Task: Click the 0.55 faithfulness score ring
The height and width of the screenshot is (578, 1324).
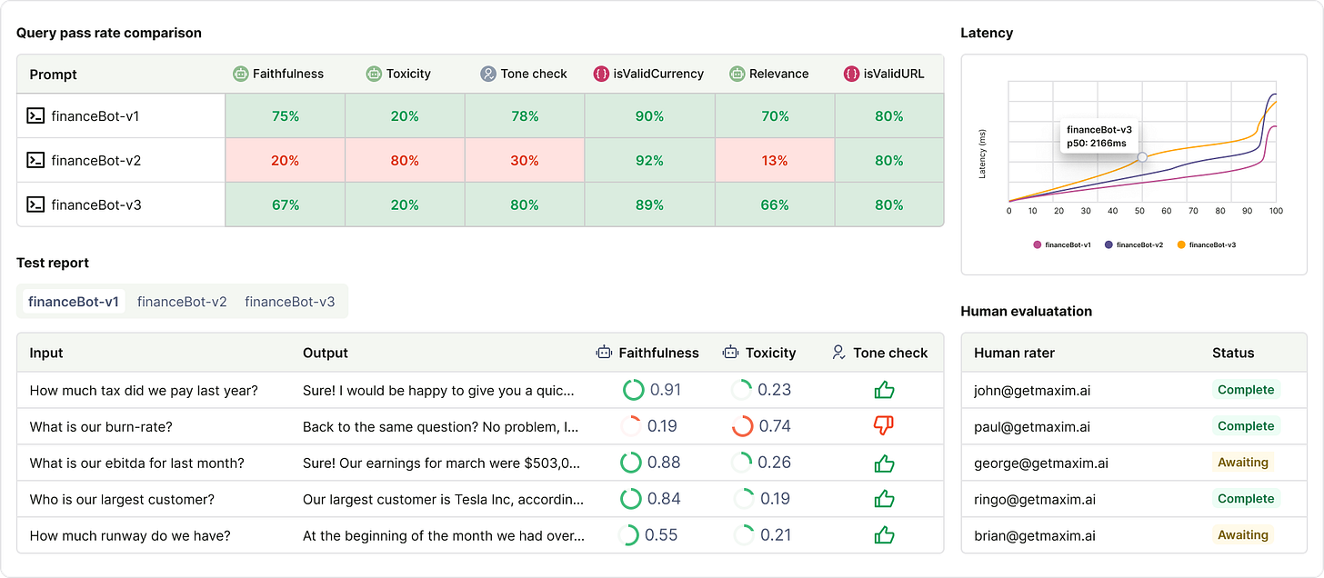Action: point(628,535)
